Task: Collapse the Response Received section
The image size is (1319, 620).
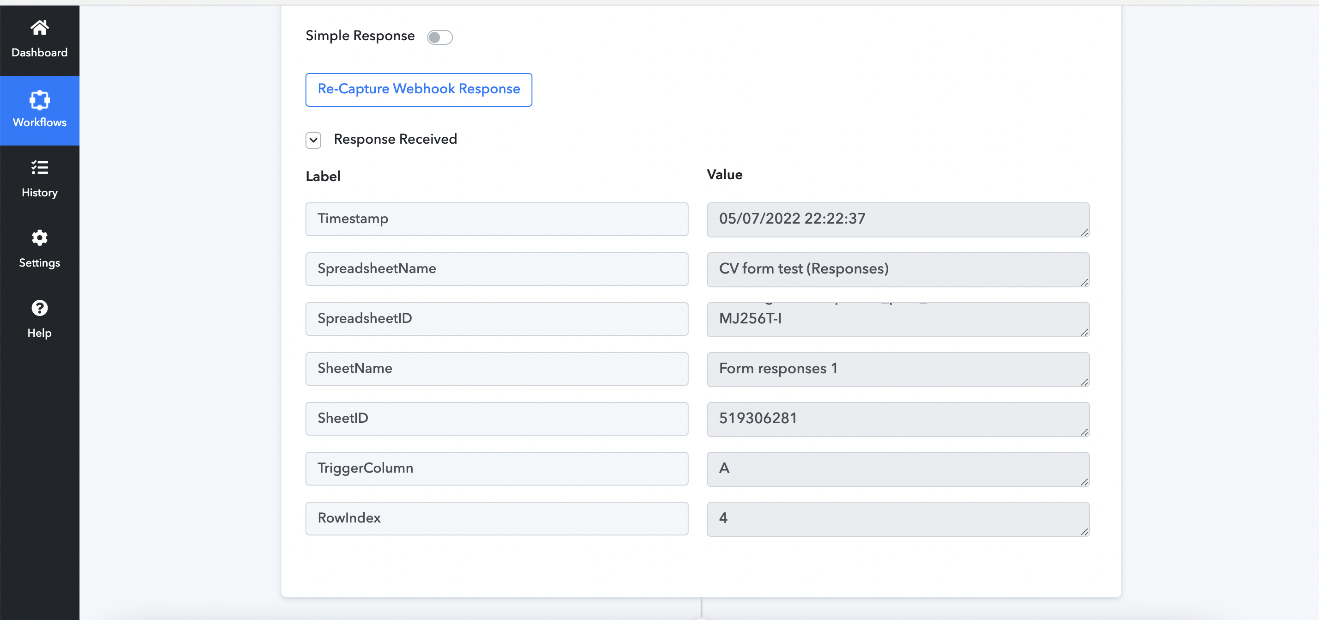Action: 313,140
